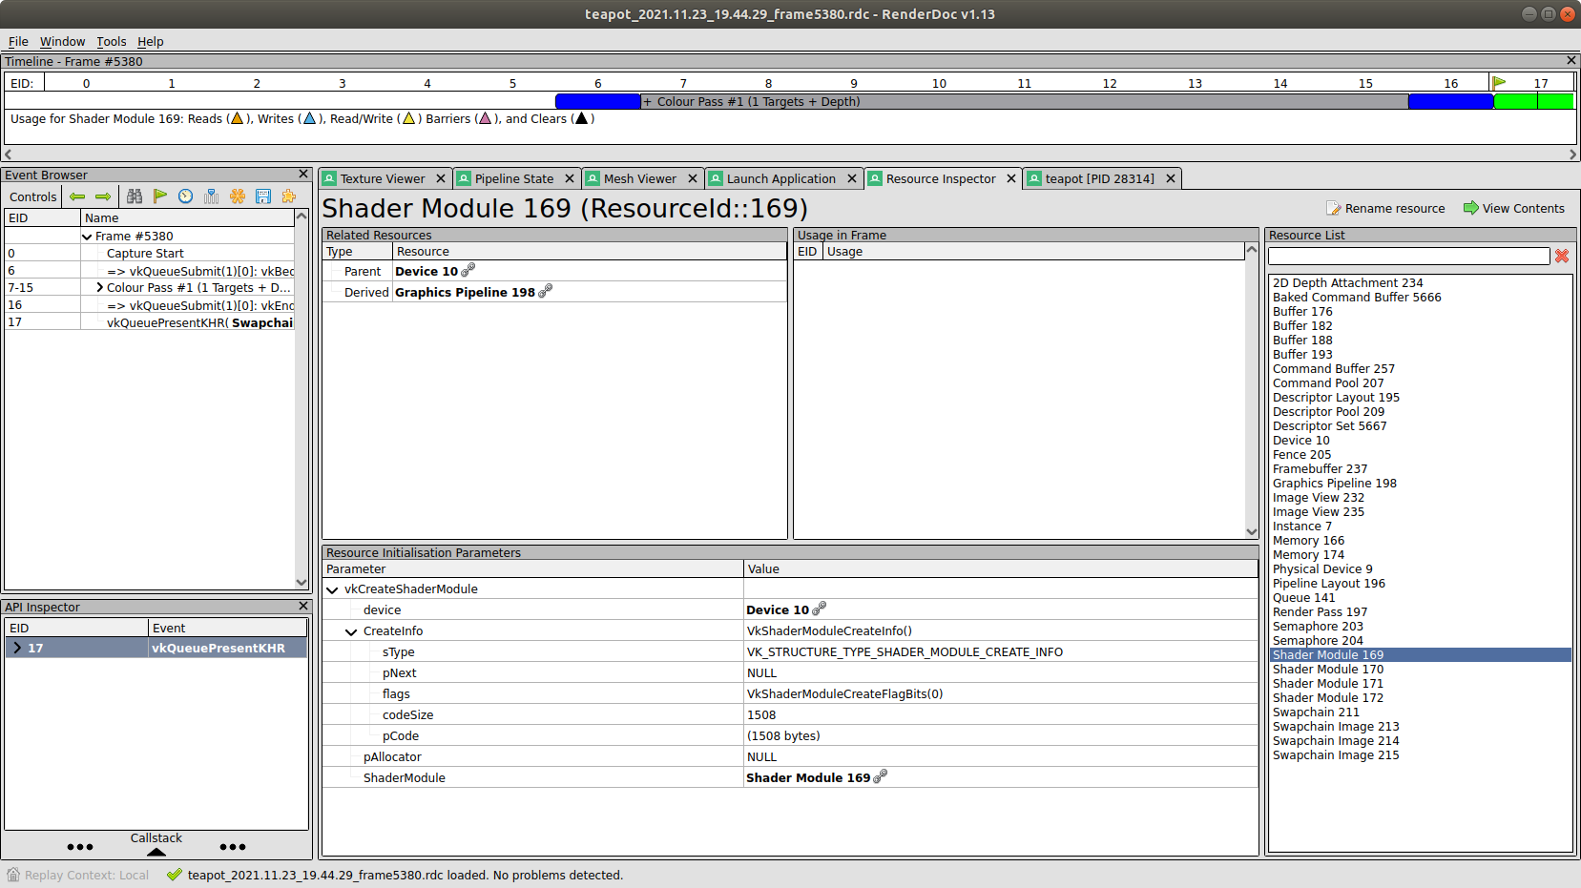Toggle bookmark with the orange asterisk icon

point(238,196)
